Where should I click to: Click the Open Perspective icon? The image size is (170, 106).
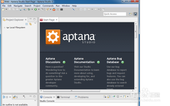coord(130,14)
